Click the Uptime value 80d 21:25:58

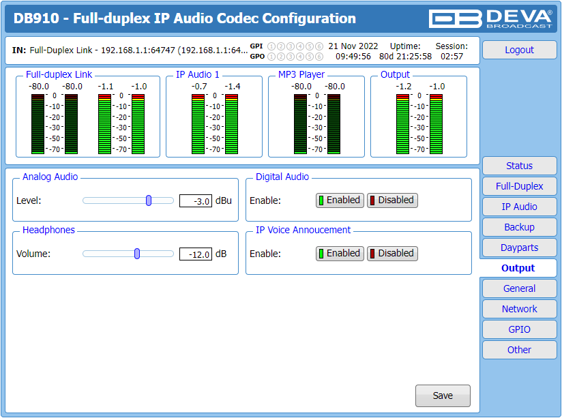pos(405,57)
